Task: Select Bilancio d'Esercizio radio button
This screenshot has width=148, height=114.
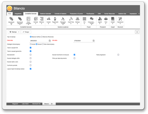Action: (x=42, y=37)
